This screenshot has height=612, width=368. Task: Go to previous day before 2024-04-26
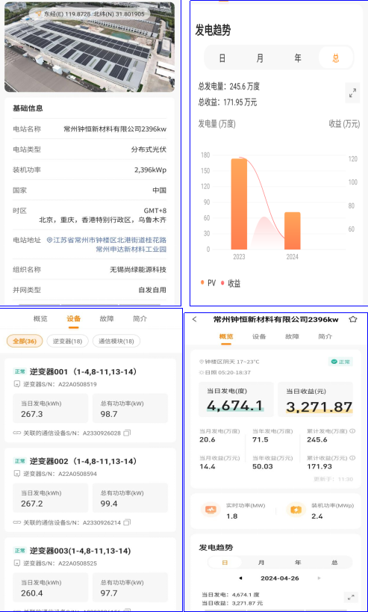[x=240, y=578]
